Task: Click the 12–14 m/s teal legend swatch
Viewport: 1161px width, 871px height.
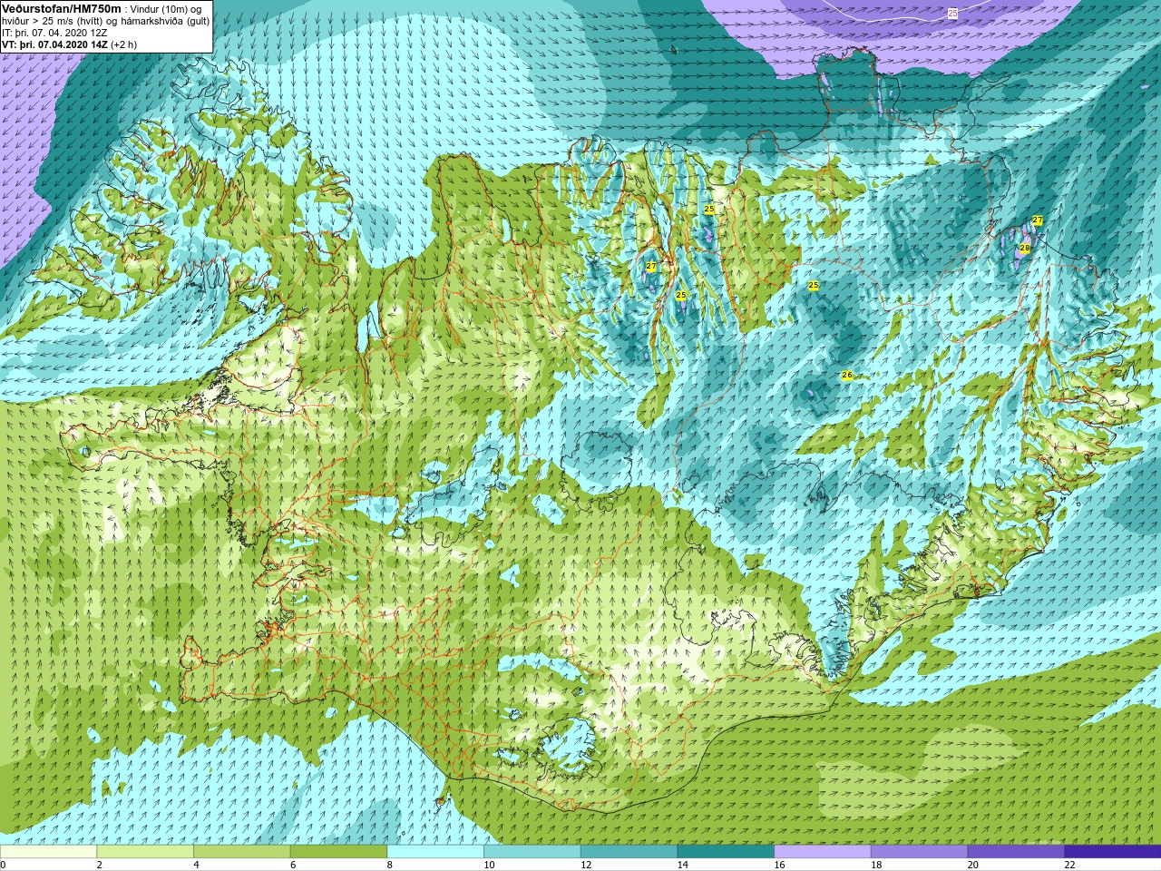Action: click(629, 852)
